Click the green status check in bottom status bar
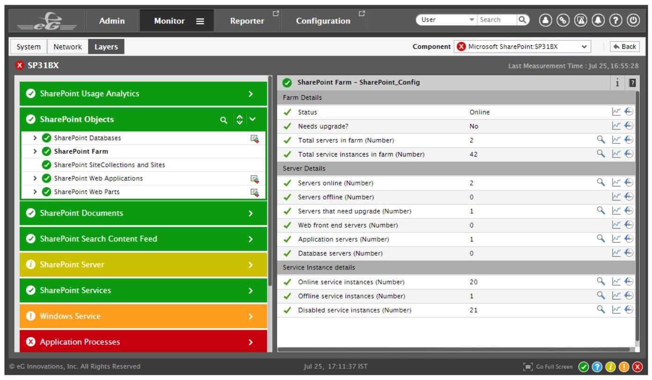652x380 pixels. pos(585,366)
